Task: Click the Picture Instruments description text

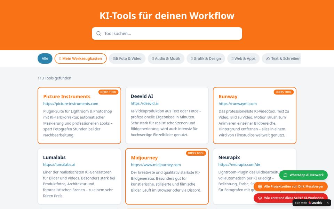Action: [78, 123]
